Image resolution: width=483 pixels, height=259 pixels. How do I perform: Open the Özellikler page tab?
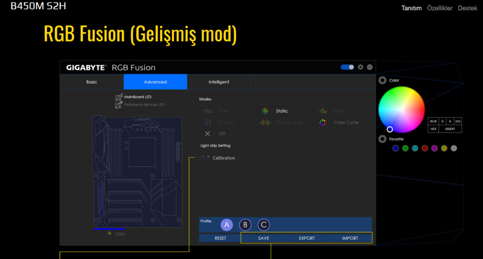click(x=440, y=9)
